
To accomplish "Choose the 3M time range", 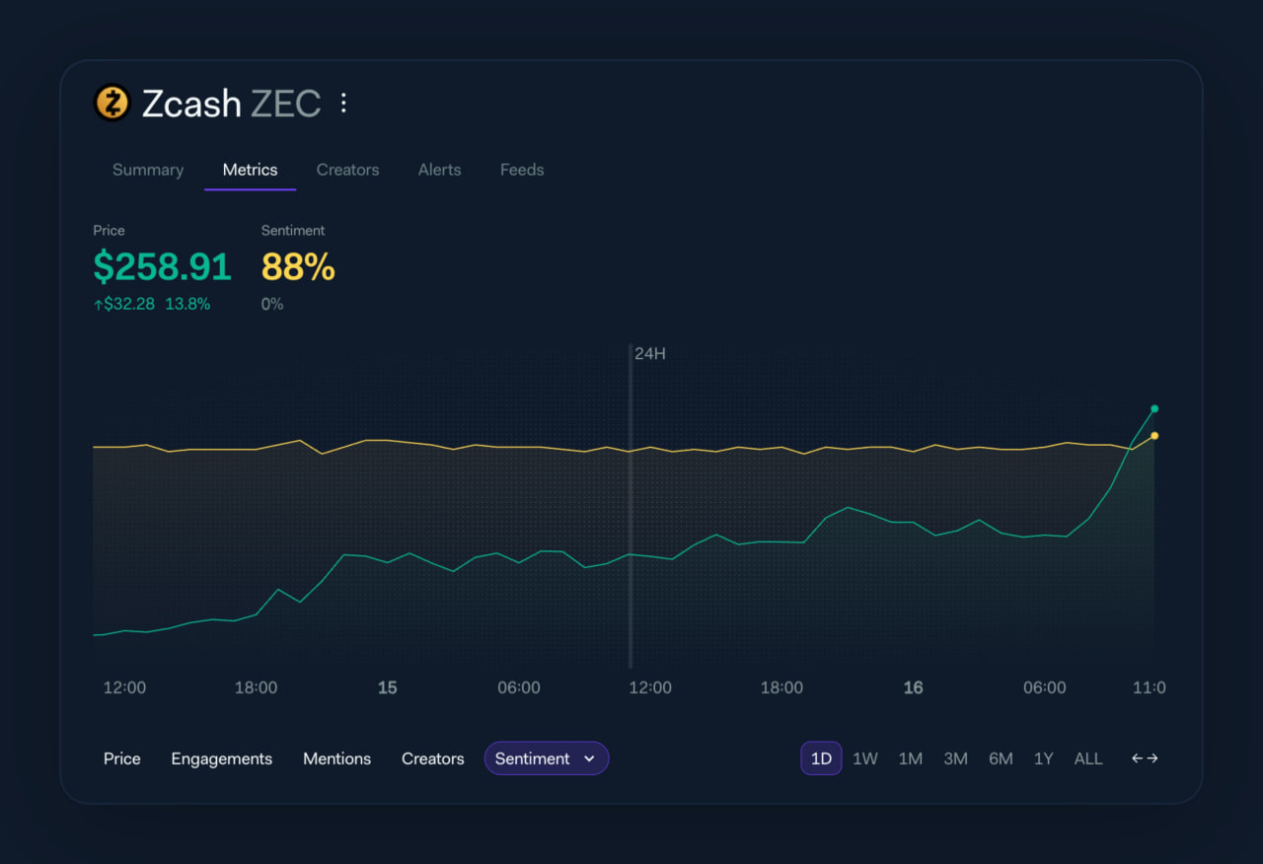I will point(955,758).
